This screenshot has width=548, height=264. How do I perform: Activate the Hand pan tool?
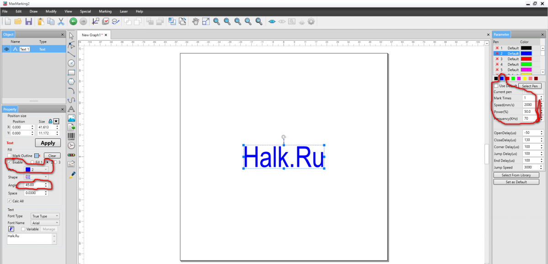(195, 21)
